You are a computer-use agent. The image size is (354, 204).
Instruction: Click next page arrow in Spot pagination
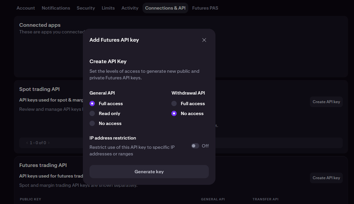(x=49, y=143)
